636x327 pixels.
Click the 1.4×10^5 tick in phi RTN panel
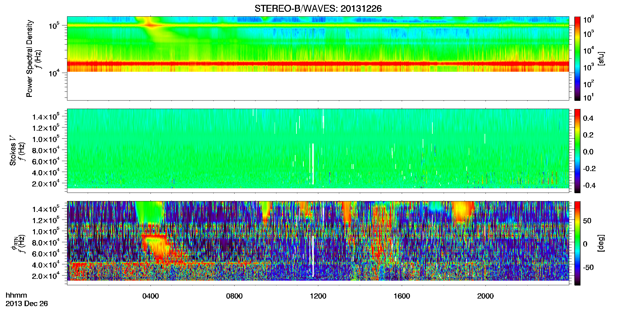click(46, 209)
